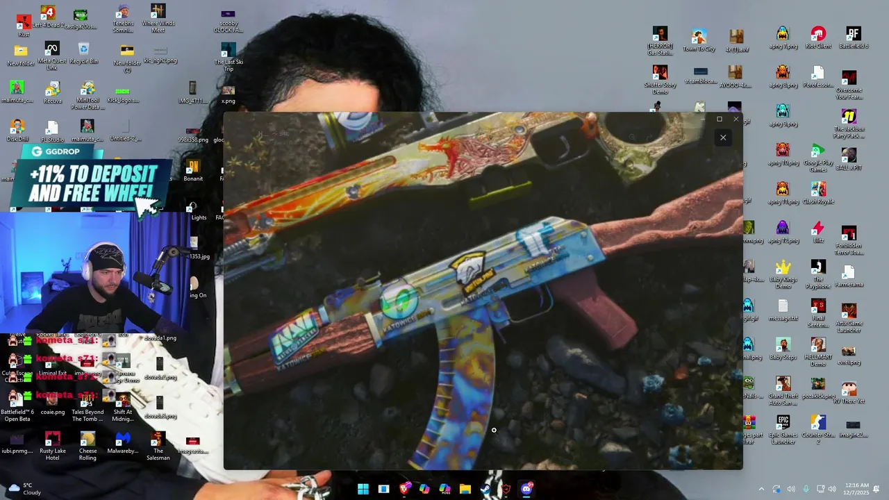Open Google Play Games shortcut
Screen dimensions: 889x500
point(818,157)
